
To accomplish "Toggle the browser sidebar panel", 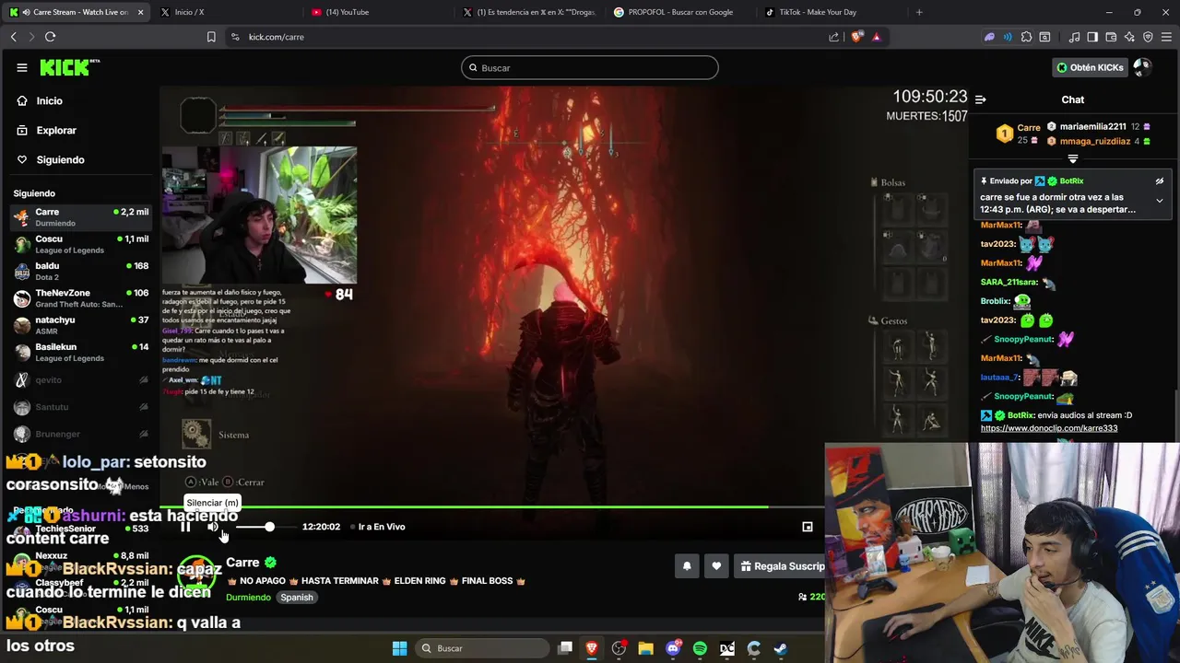I will [1092, 37].
